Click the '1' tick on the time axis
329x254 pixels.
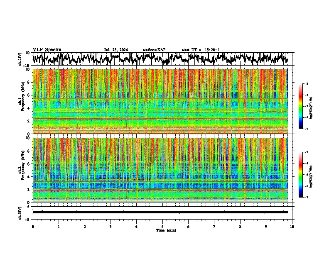(59, 227)
